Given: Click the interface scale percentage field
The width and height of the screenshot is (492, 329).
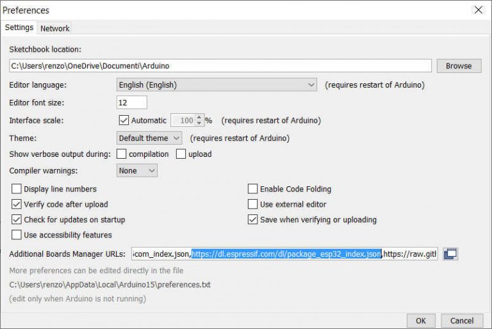Looking at the screenshot, I should tap(184, 120).
